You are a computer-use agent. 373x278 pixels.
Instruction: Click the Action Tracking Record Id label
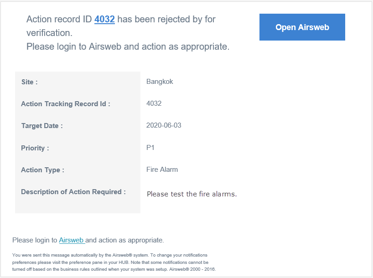[x=66, y=104]
